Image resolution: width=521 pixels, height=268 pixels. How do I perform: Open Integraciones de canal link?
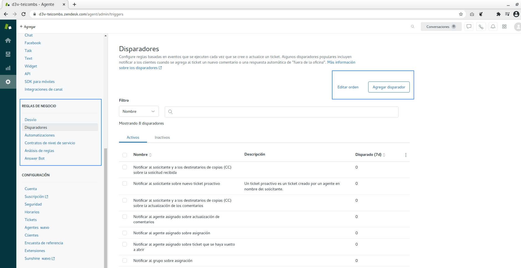[x=43, y=89]
